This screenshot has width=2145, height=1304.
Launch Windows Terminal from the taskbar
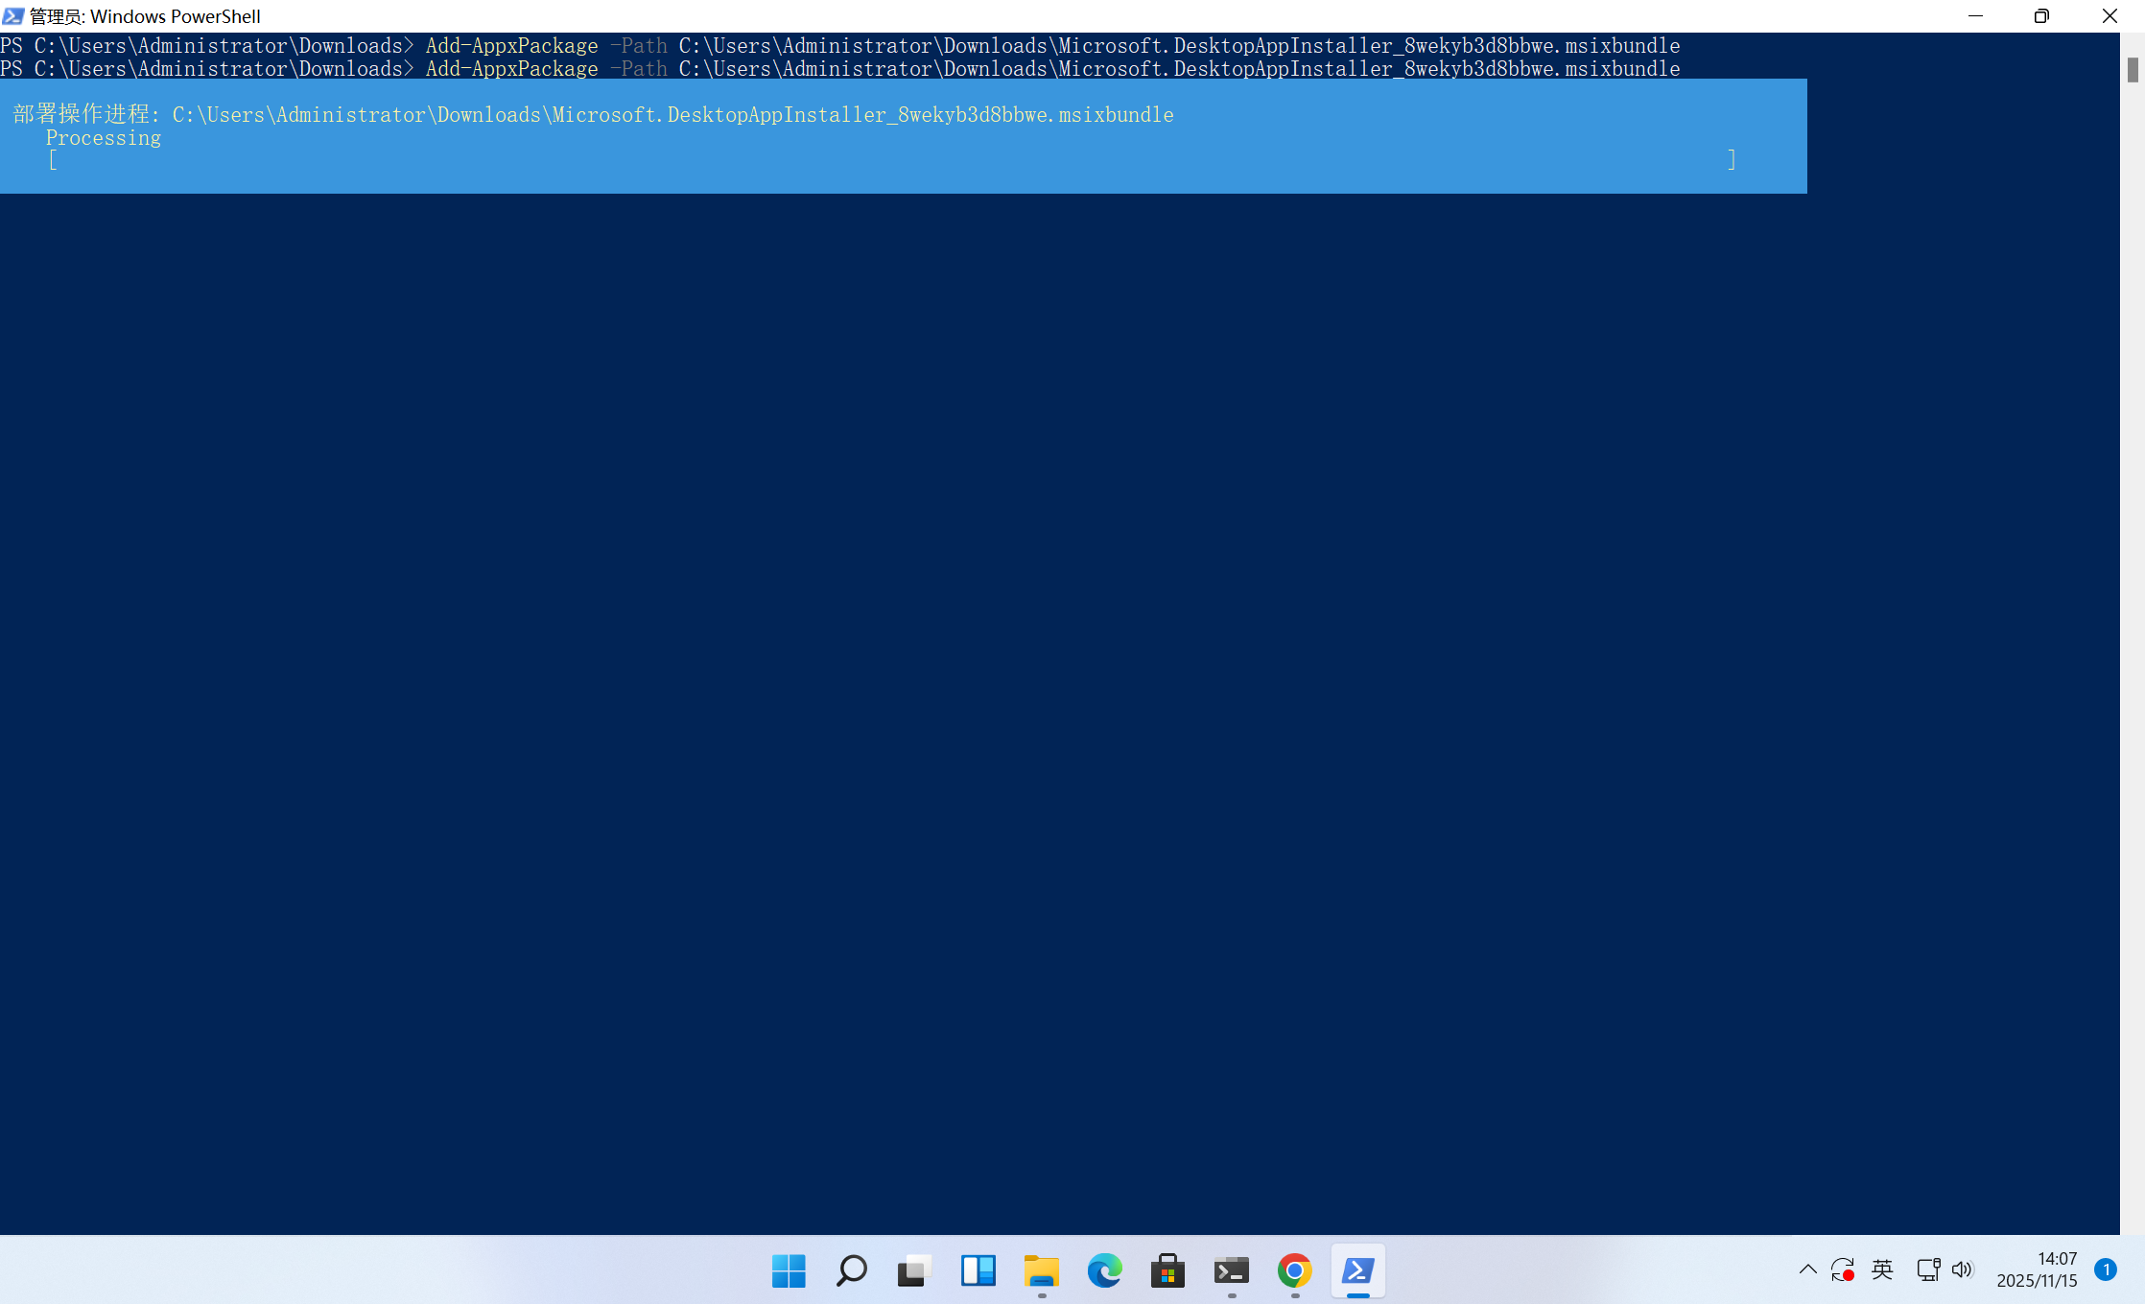click(1232, 1271)
